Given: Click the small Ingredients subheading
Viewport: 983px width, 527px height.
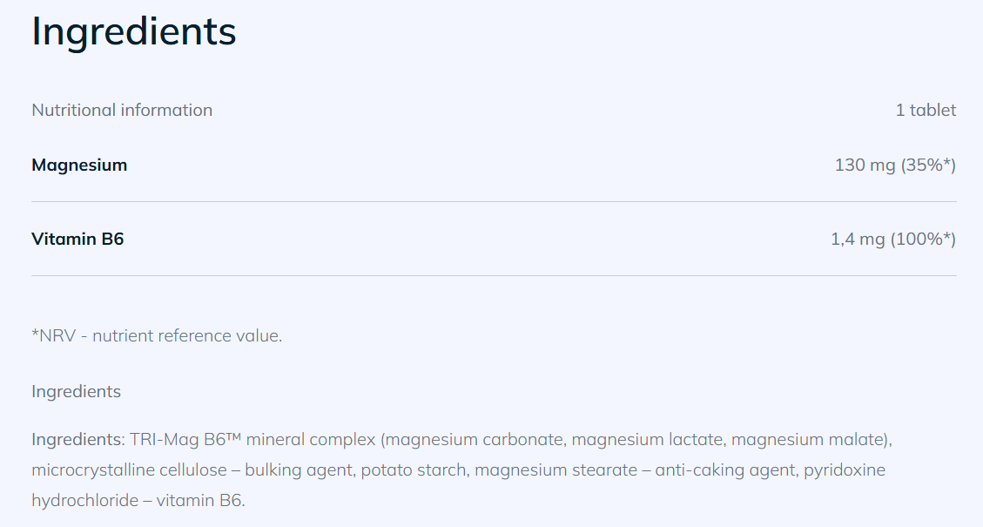Looking at the screenshot, I should pos(77,391).
